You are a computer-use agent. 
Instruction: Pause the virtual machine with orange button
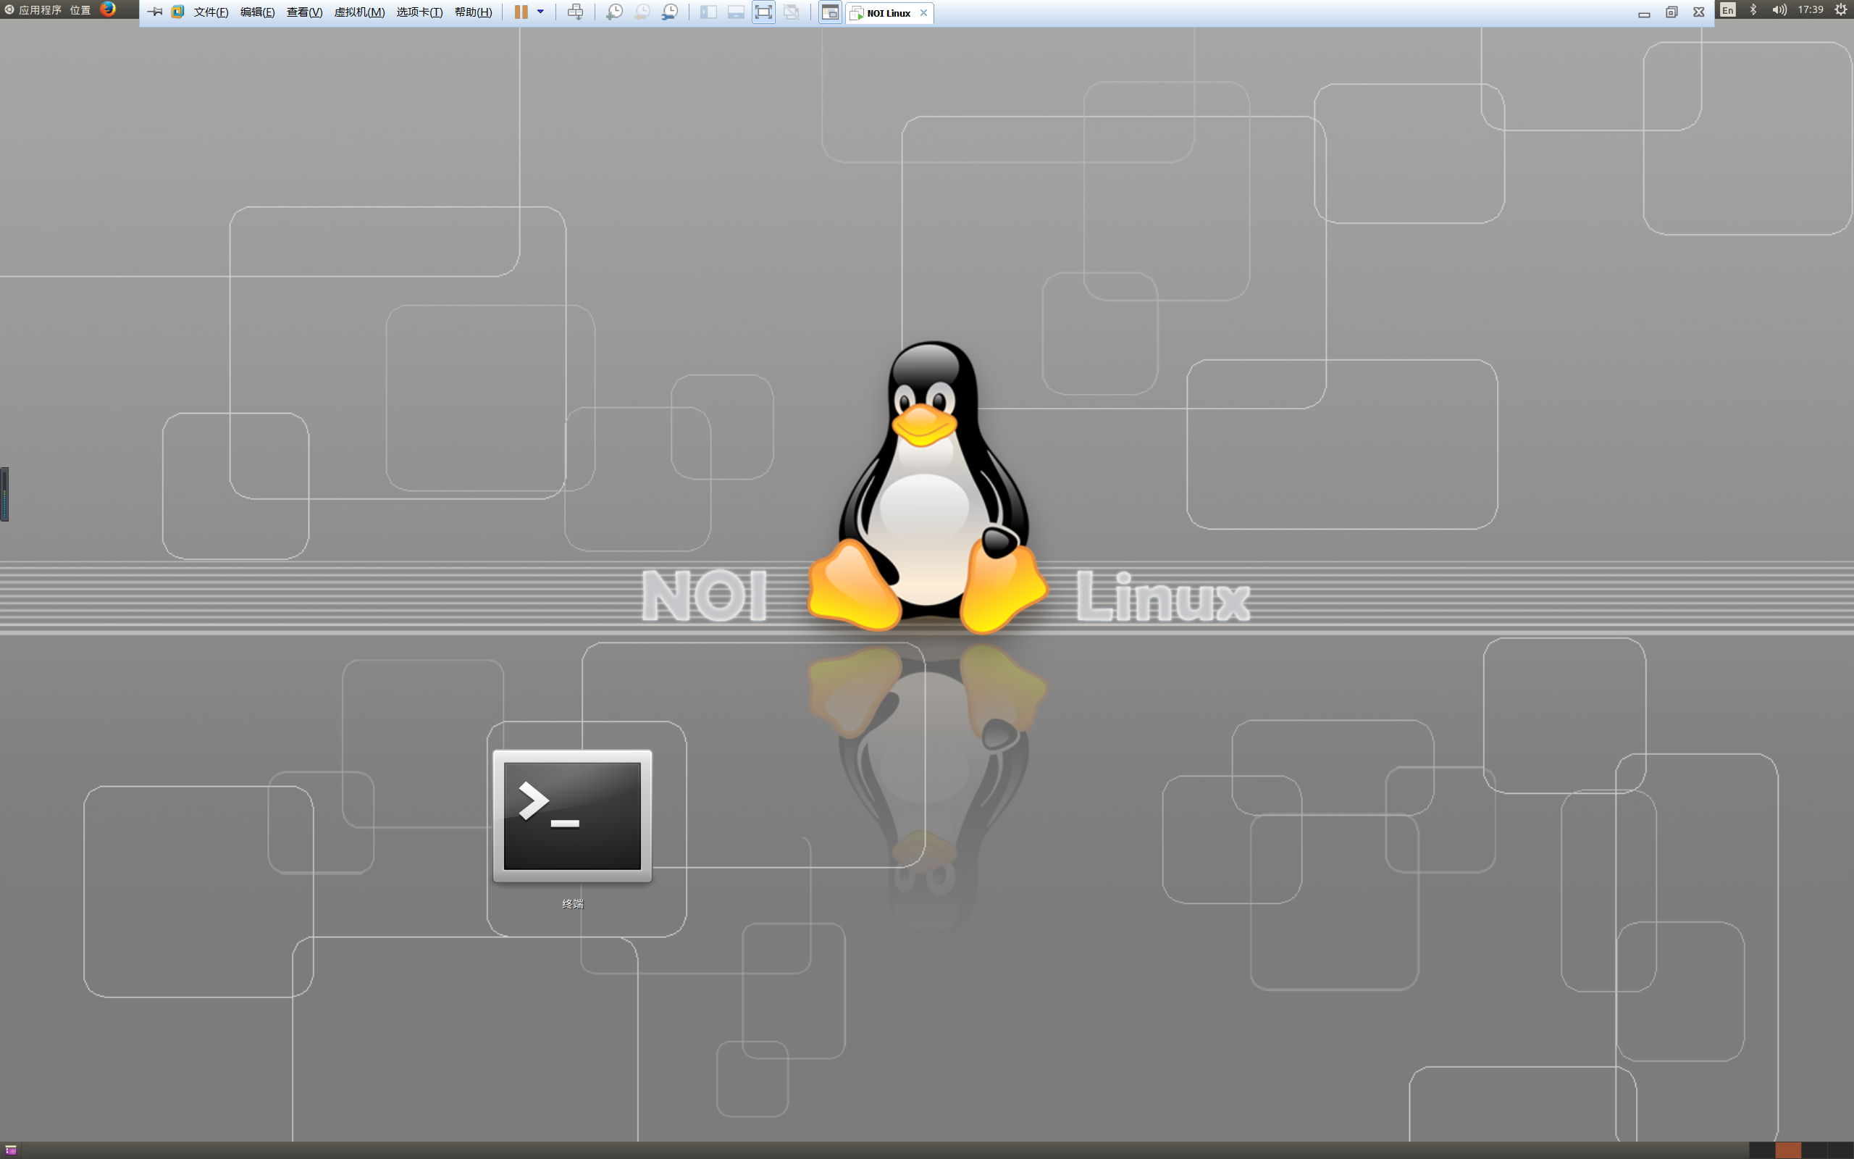coord(521,12)
